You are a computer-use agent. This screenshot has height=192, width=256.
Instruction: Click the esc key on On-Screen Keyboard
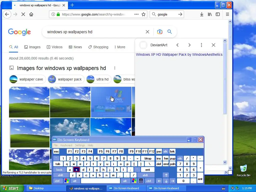[x=56, y=151]
